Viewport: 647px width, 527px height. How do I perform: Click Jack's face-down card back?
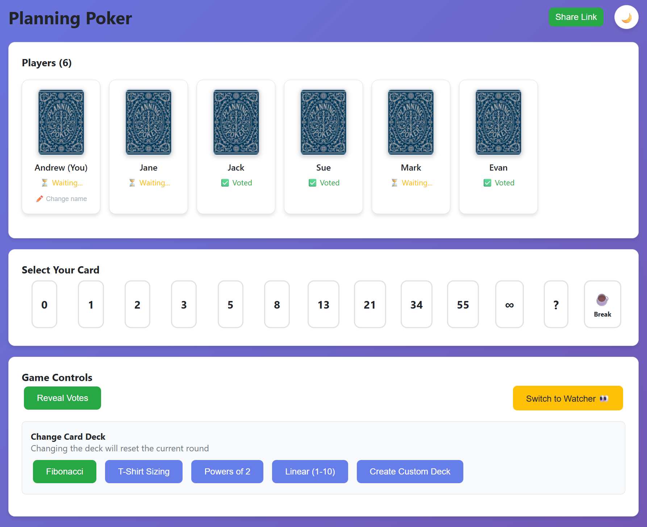(236, 122)
